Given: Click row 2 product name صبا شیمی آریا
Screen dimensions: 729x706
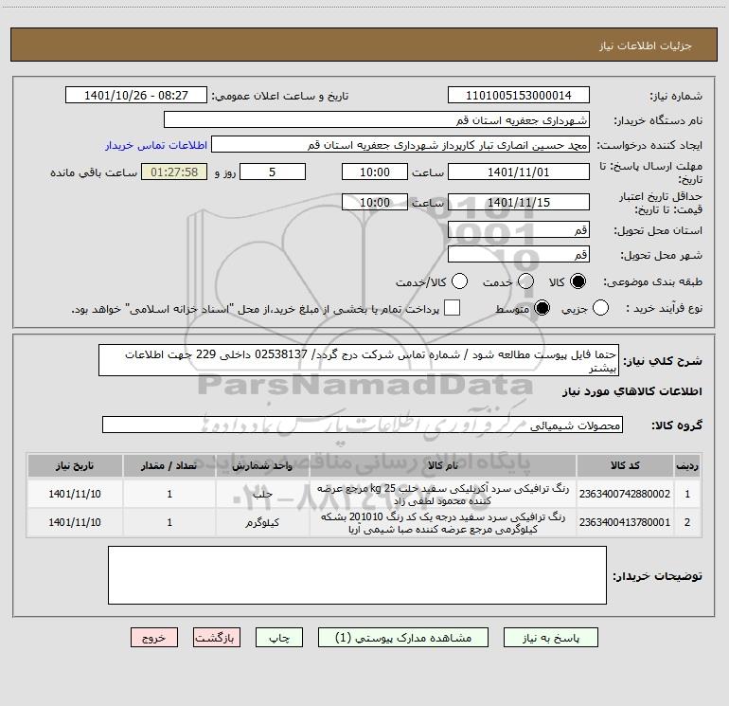Looking at the screenshot, I should click(x=443, y=523).
